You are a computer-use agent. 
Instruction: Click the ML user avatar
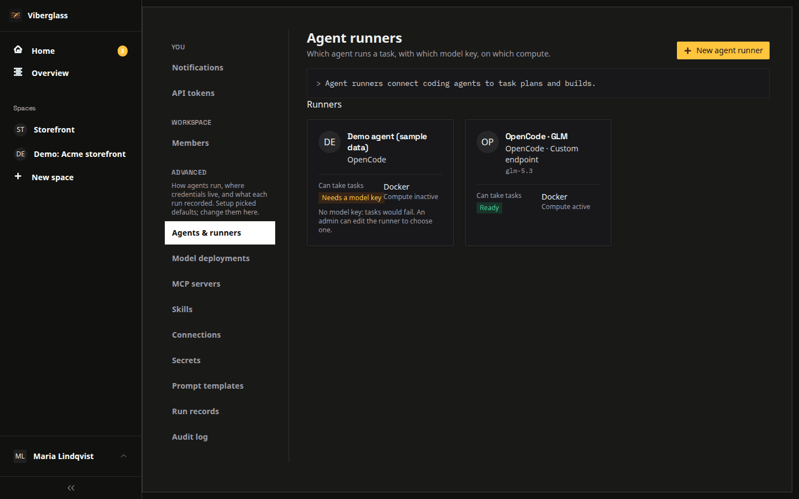(x=20, y=456)
